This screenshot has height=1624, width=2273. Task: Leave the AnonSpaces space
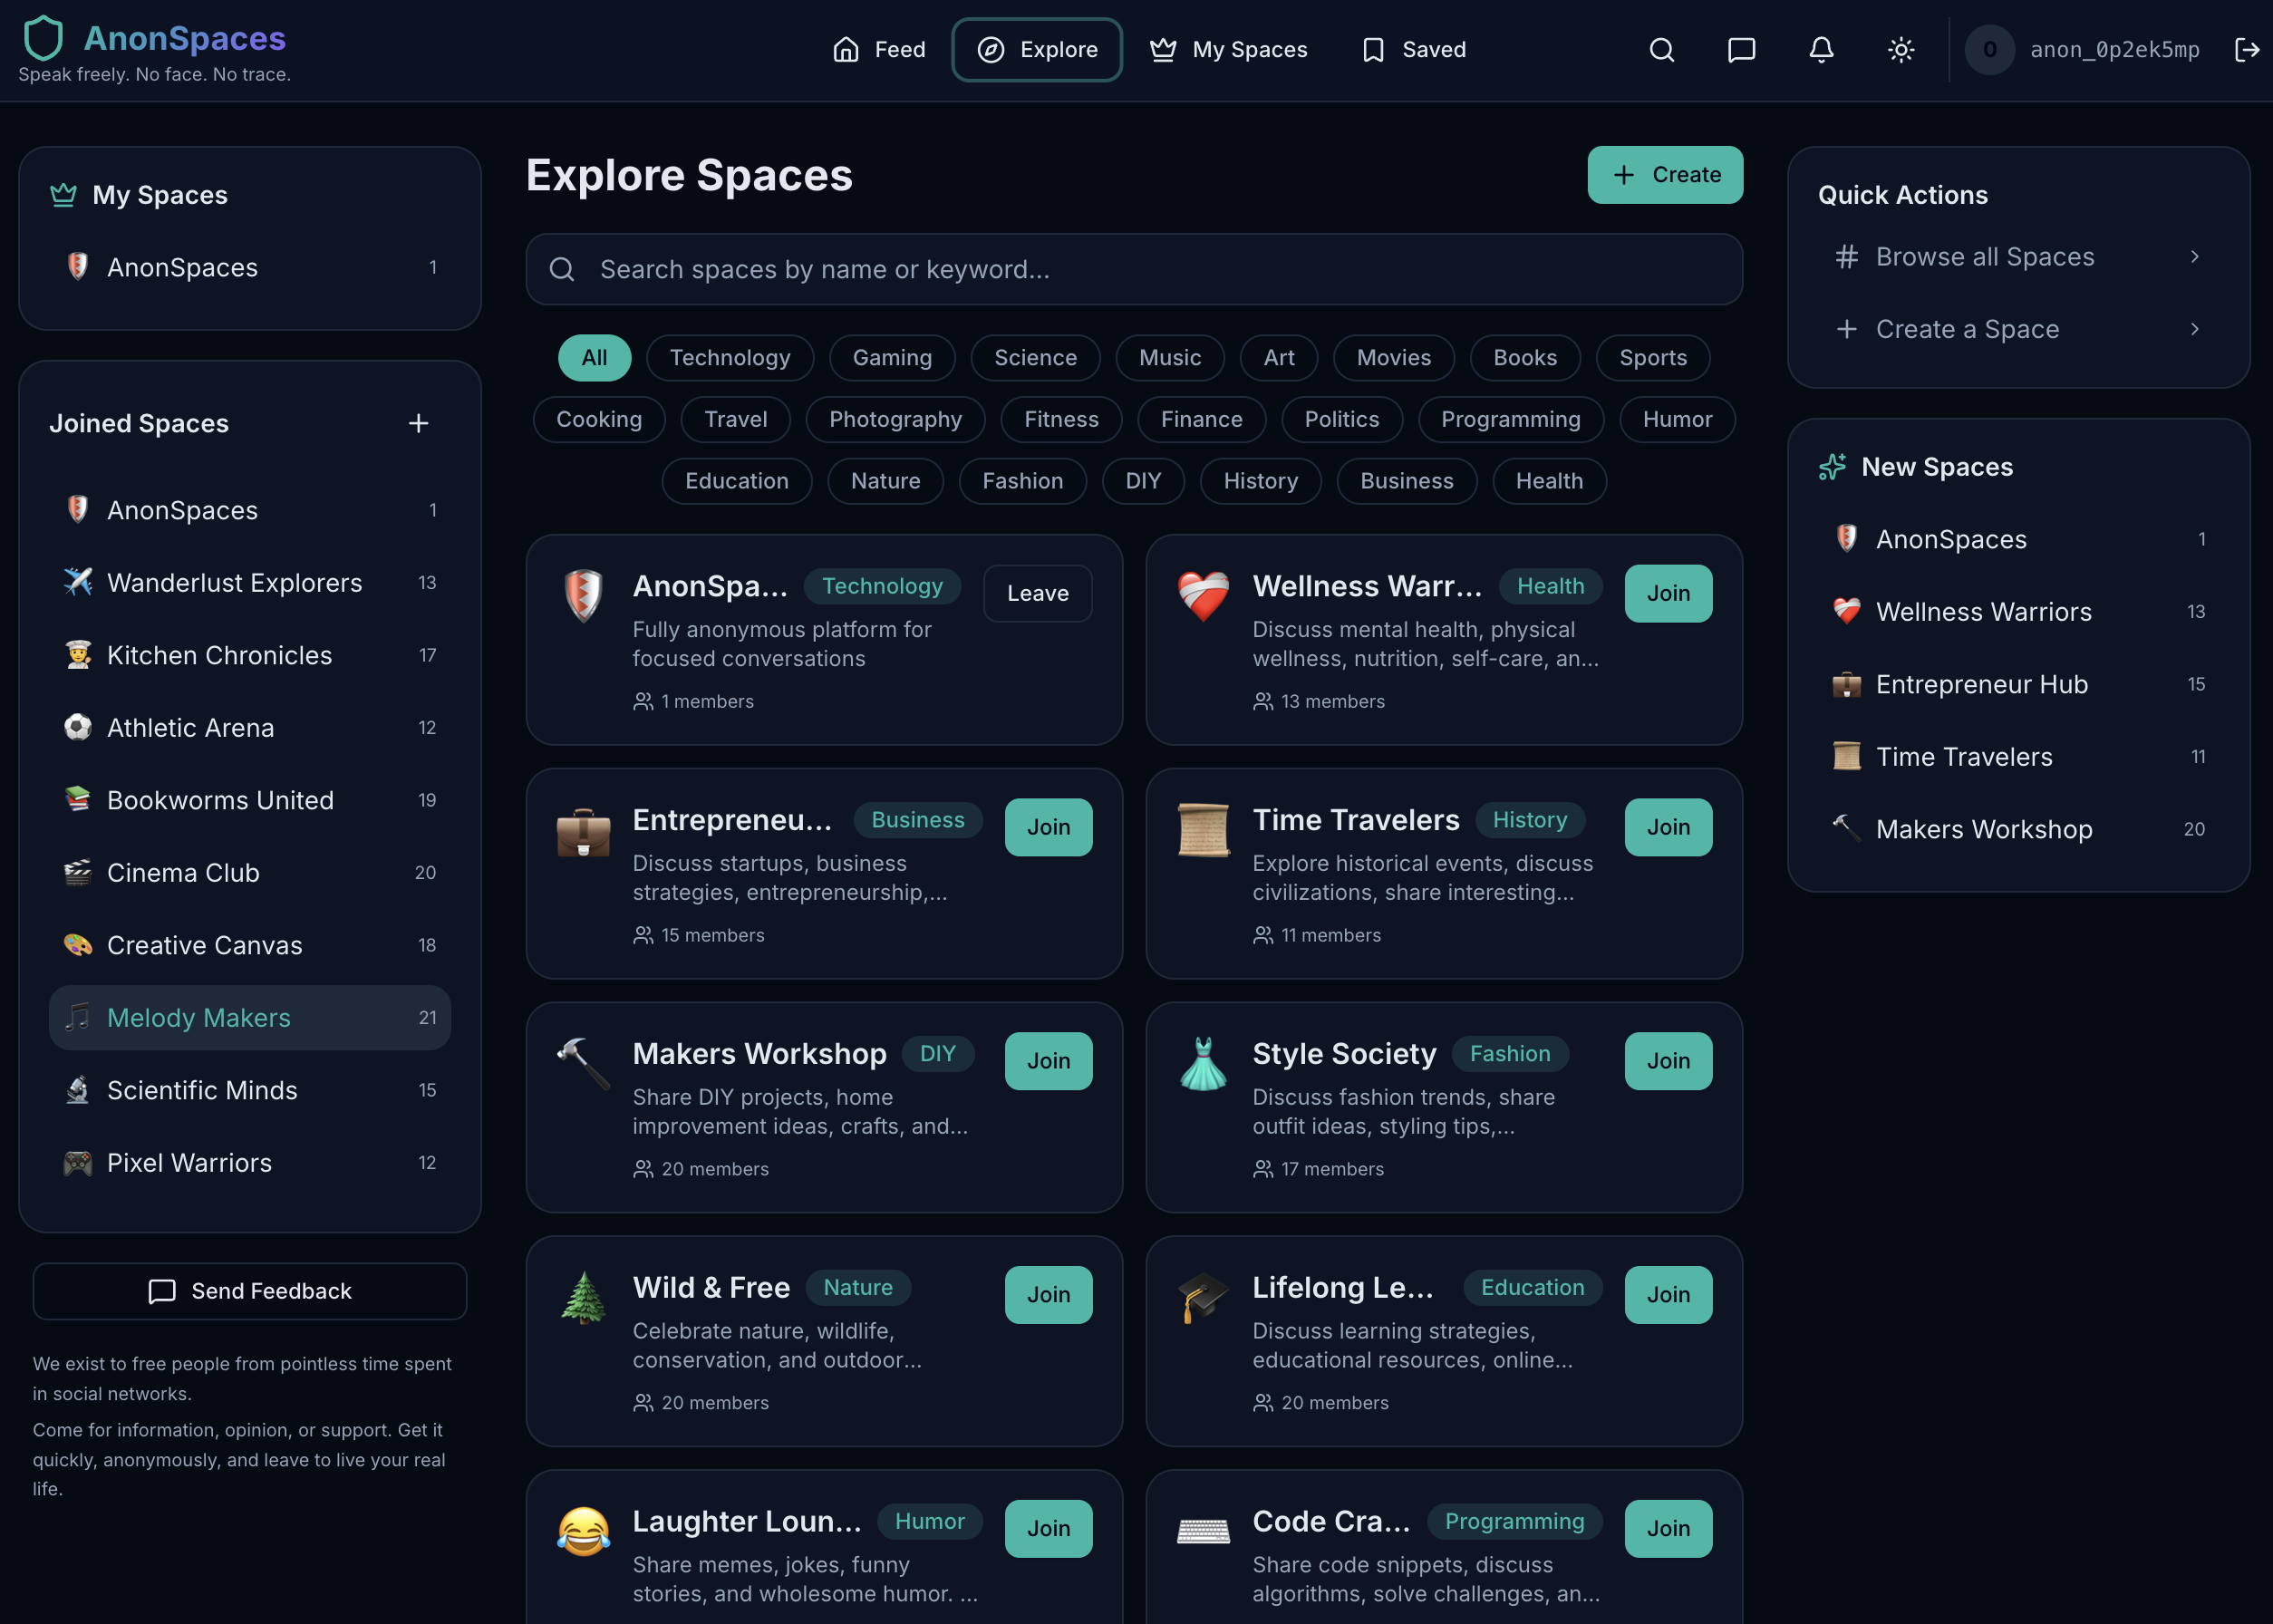click(1037, 593)
